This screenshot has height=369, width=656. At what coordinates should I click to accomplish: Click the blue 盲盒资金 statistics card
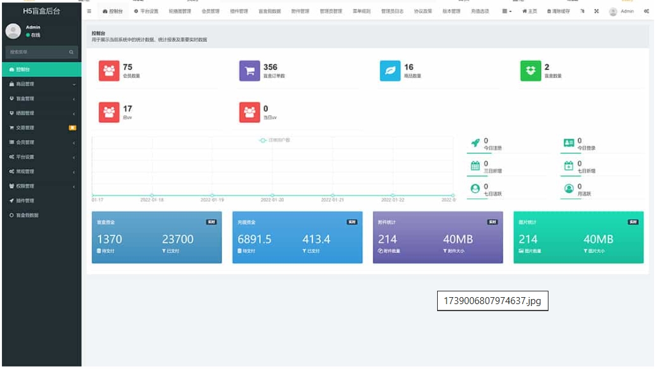(x=157, y=237)
